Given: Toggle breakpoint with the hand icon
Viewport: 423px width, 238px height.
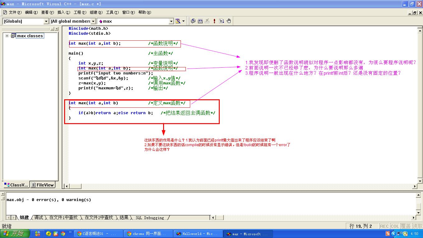Looking at the screenshot, I should [229, 21].
